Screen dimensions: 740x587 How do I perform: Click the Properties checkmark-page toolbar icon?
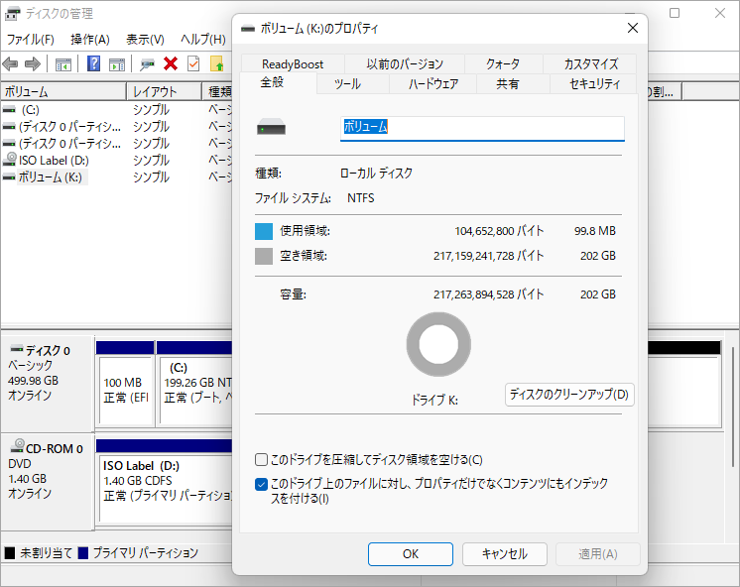[x=193, y=64]
